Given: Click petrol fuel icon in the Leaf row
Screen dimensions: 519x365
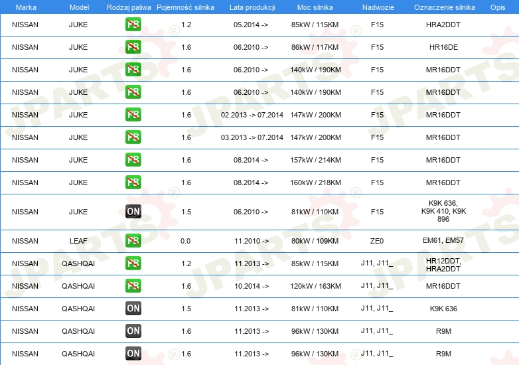Looking at the screenshot, I should tap(133, 241).
